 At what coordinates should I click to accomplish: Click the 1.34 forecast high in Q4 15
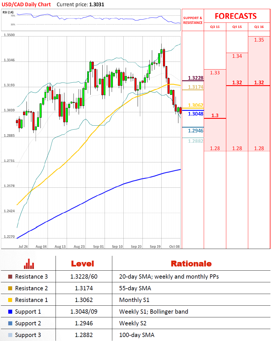tap(237, 56)
